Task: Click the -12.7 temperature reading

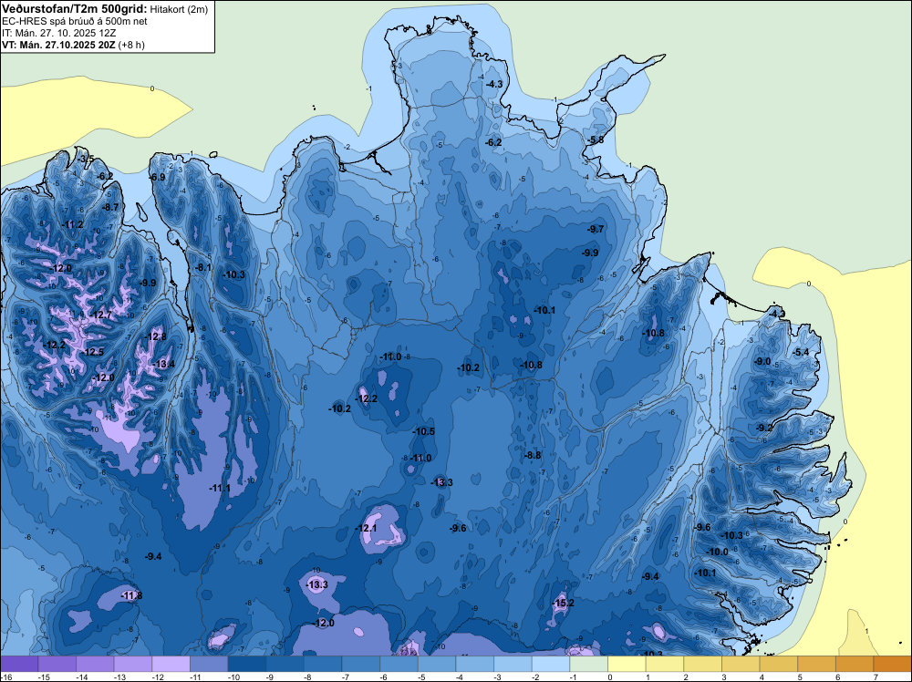Action: pyautogui.click(x=101, y=315)
